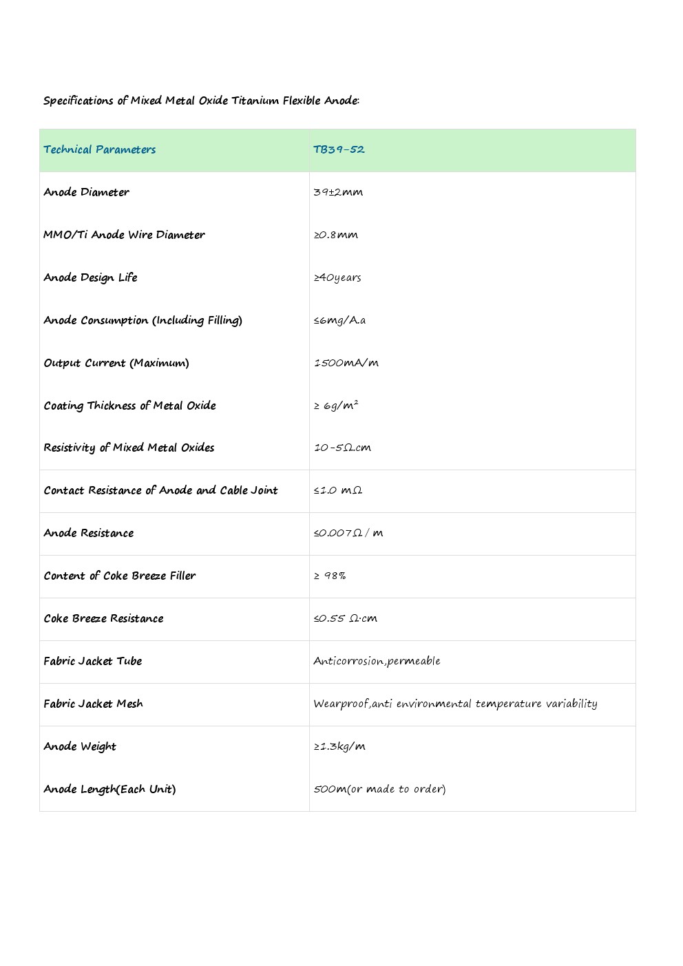The width and height of the screenshot is (683, 966).
Task: Click the Fabric Jacket Tube row label
Action: click(x=92, y=661)
